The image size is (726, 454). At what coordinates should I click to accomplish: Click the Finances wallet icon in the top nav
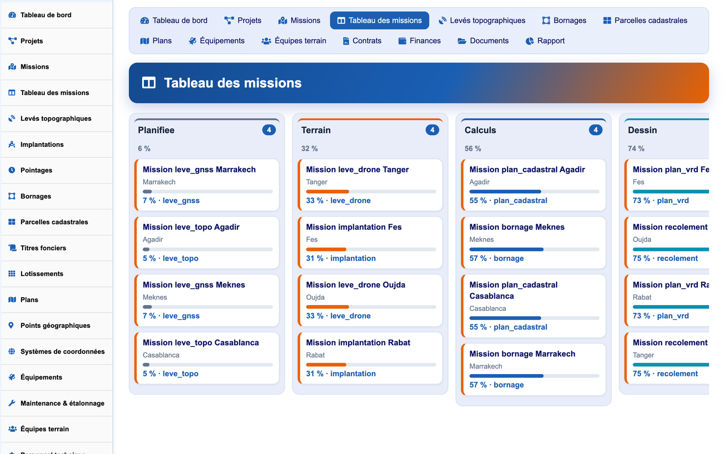pos(402,41)
